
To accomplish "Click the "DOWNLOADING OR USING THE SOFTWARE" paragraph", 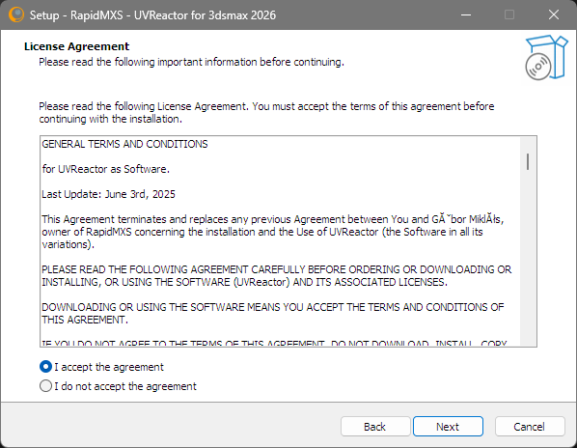I will pyautogui.click(x=273, y=313).
